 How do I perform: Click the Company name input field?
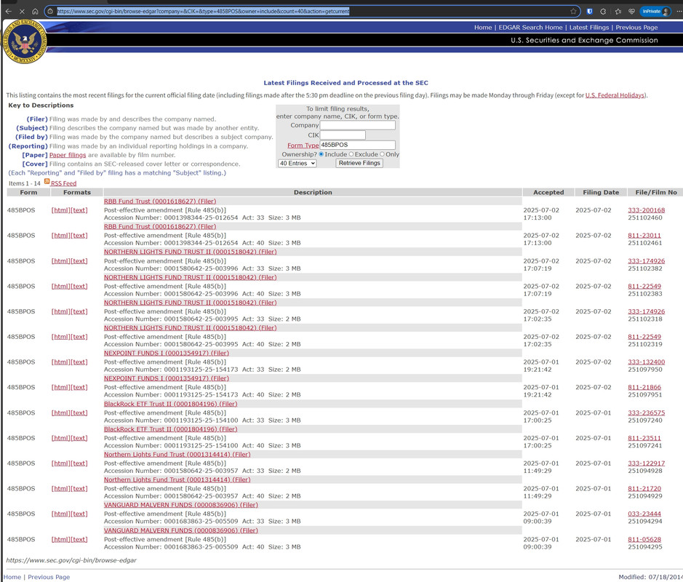358,125
